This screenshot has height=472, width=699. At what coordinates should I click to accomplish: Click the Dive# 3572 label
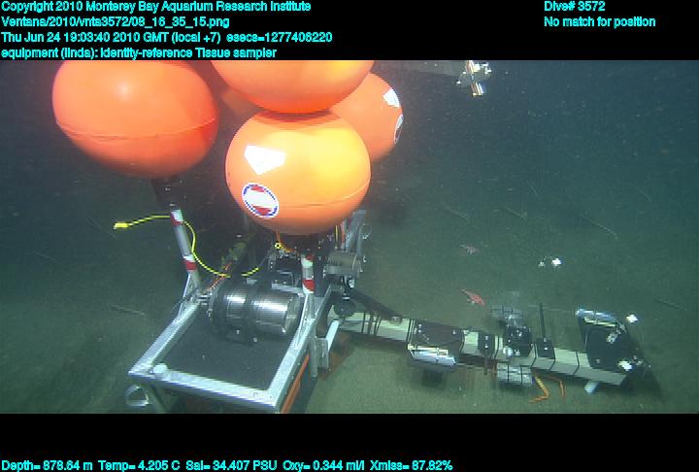pos(575,7)
